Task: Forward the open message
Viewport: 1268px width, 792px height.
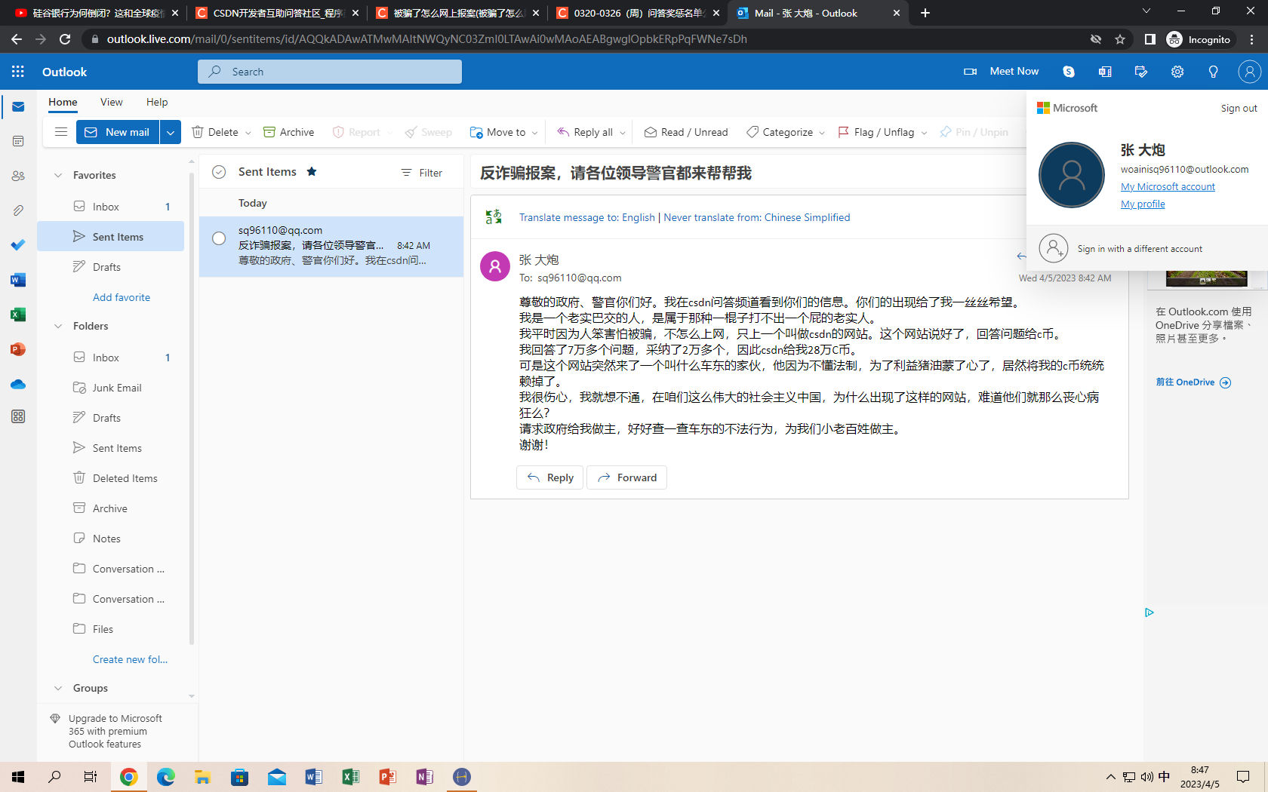Action: point(627,477)
